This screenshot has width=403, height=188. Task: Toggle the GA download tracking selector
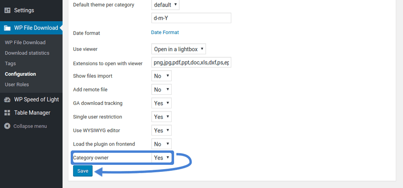(161, 103)
